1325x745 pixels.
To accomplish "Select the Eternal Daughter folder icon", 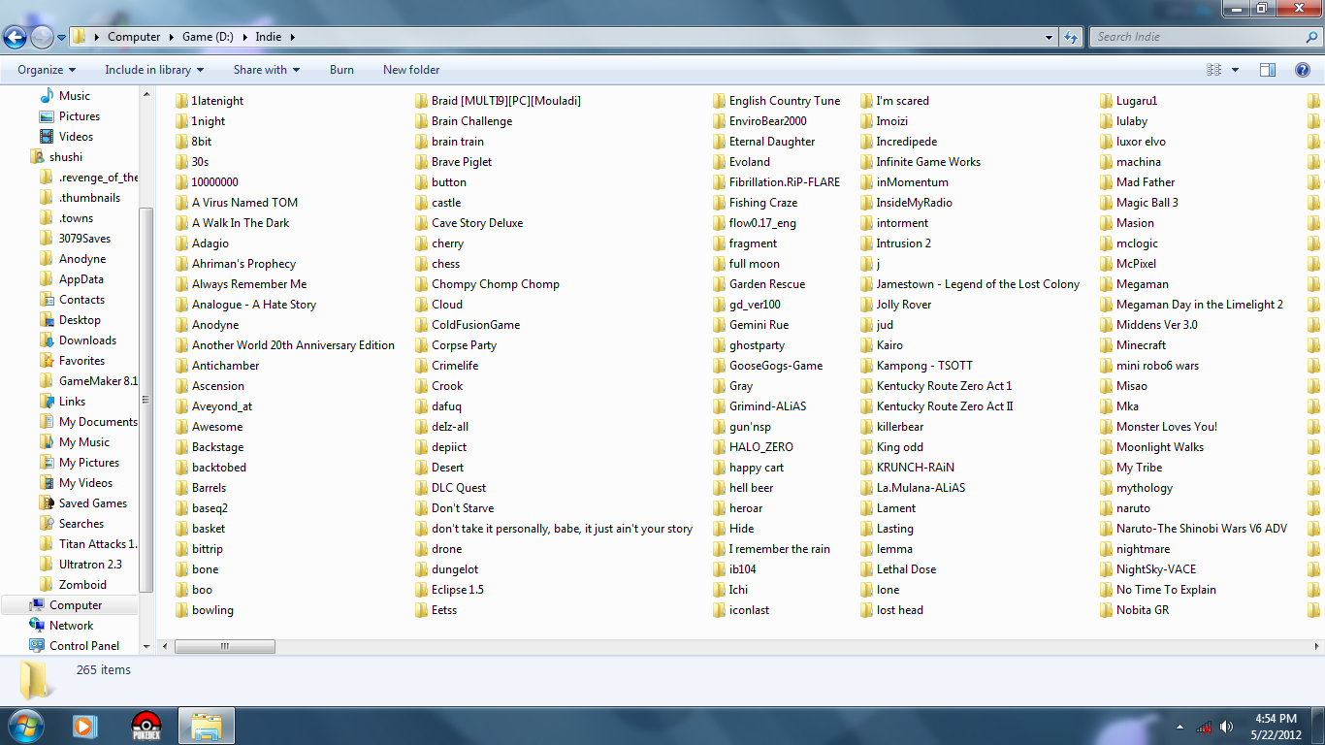I will [x=719, y=142].
